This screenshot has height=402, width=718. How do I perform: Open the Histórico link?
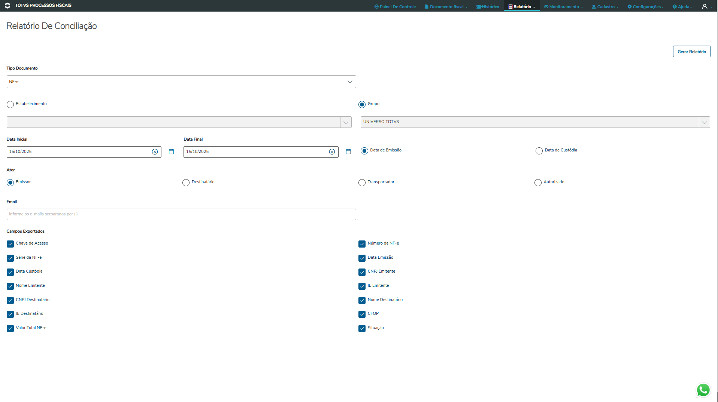point(488,7)
